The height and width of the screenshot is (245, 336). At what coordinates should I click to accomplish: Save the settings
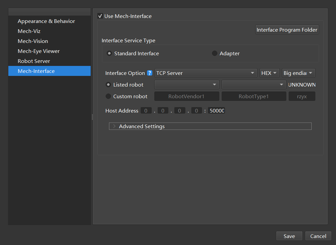289,236
